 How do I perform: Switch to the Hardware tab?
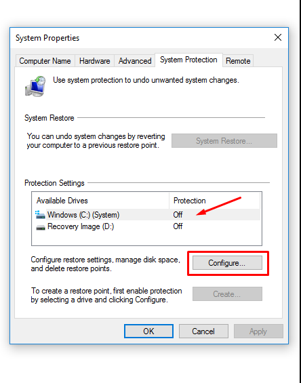coord(94,61)
